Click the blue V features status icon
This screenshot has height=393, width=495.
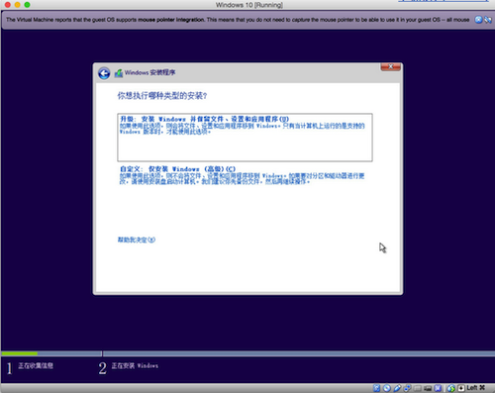pyautogui.click(x=438, y=388)
